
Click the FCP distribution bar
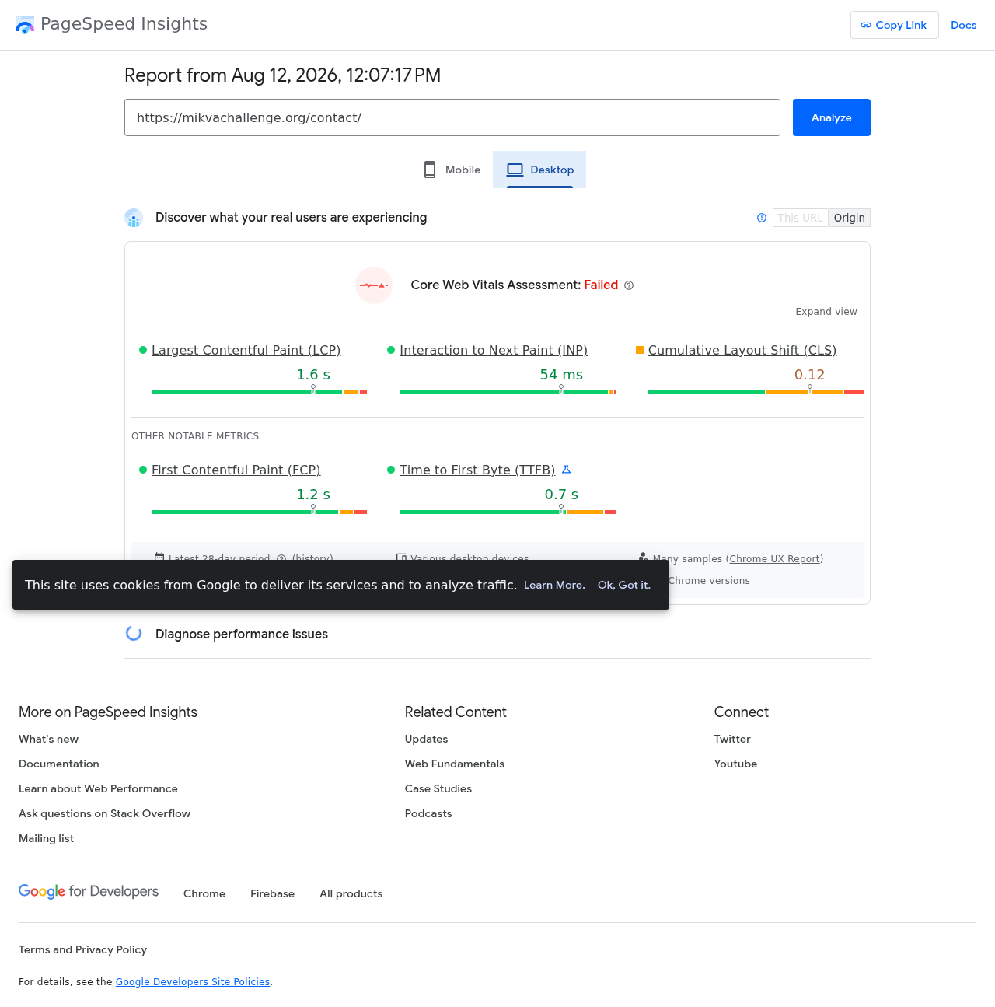coord(259,512)
